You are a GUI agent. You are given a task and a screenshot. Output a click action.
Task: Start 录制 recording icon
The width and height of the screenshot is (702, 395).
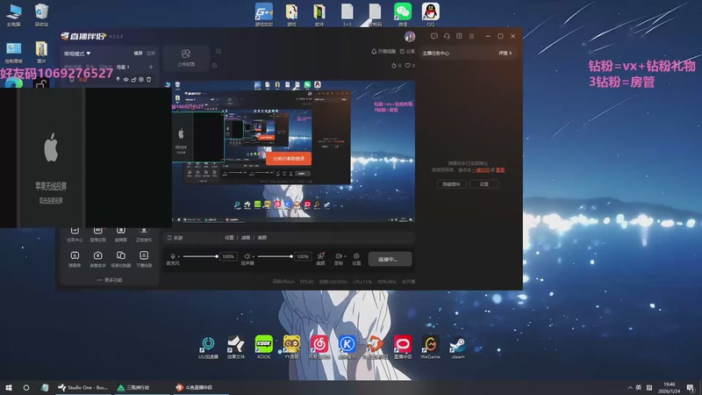[x=339, y=256]
